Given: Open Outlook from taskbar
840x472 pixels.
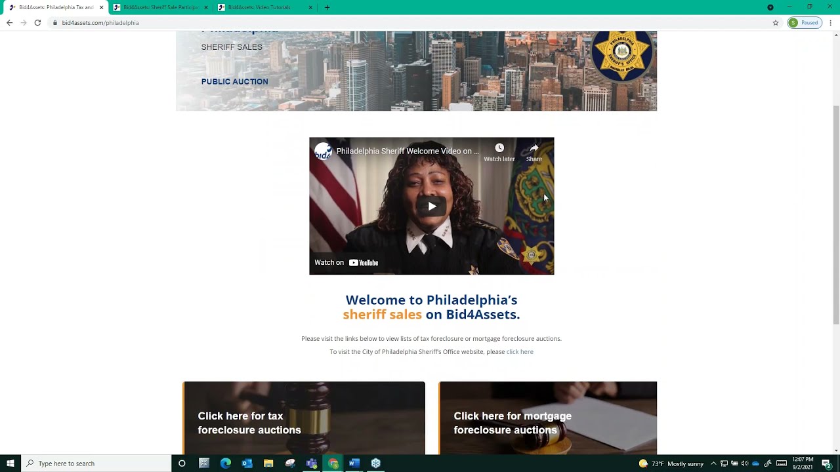Looking at the screenshot, I should [247, 463].
